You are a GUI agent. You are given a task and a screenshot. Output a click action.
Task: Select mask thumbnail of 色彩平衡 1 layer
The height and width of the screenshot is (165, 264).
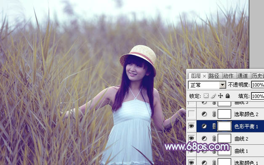click(224, 126)
